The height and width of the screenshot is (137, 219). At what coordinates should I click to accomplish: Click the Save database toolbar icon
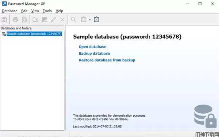pyautogui.click(x=4, y=20)
